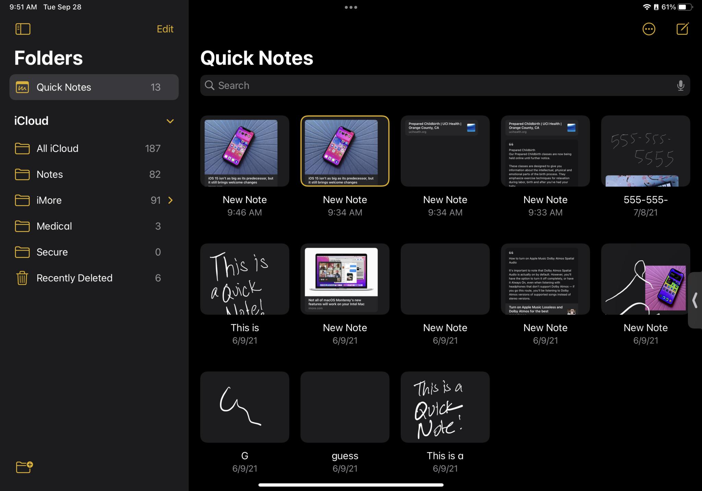
Task: Open the New Note from 9:46 AM
Action: 244,151
